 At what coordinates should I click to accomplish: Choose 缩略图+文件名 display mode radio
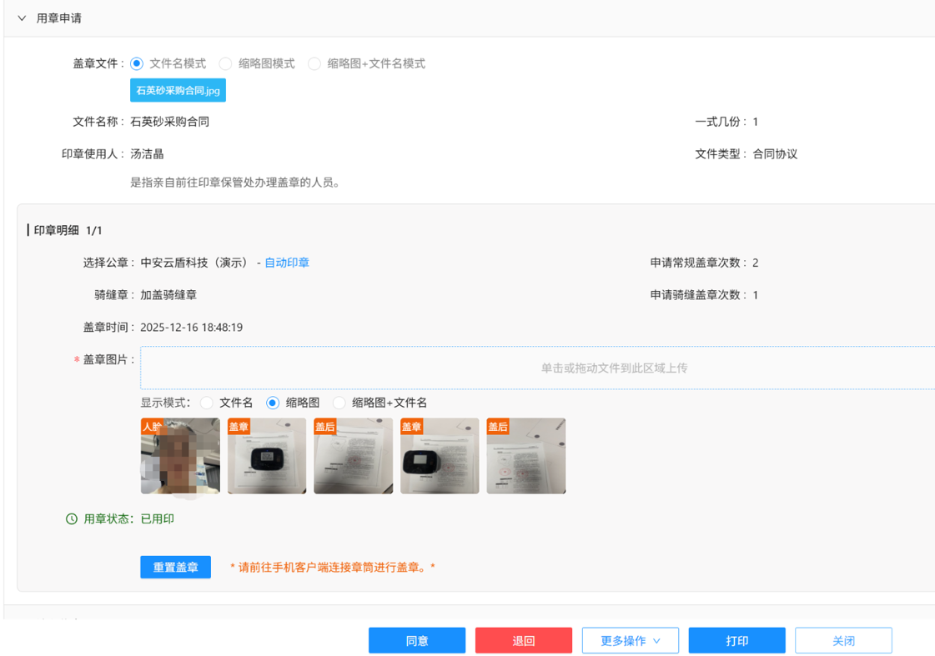point(339,403)
